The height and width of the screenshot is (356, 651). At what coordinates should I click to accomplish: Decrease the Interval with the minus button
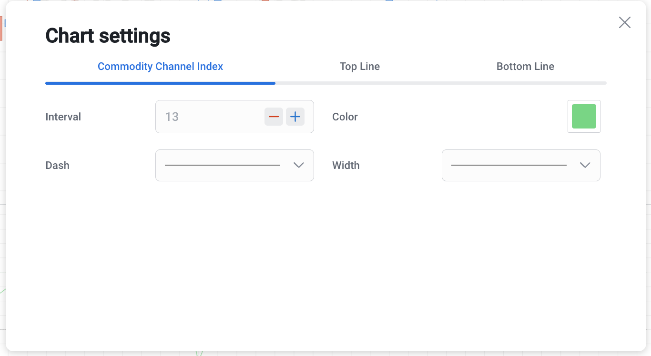coord(274,117)
